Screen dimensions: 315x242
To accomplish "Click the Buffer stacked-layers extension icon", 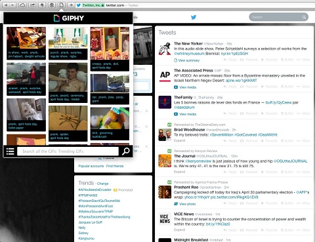I will click(x=52, y=5).
